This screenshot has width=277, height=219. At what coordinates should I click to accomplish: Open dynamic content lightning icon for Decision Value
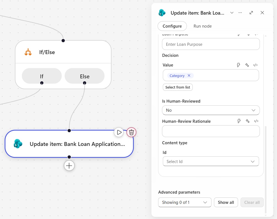(x=238, y=65)
